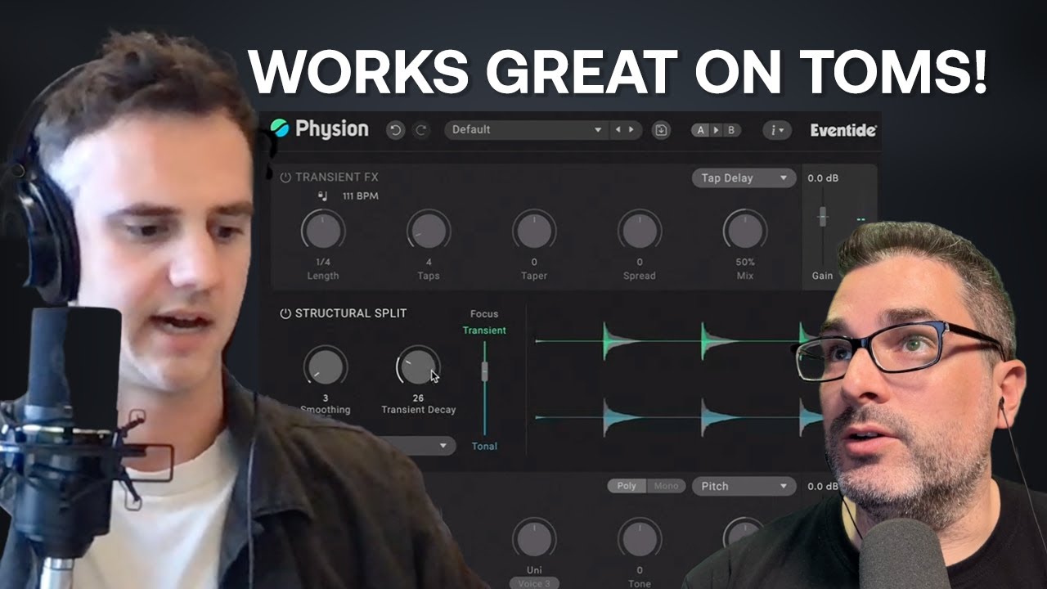Image resolution: width=1047 pixels, height=589 pixels.
Task: Click the Eventide logo
Action: coord(843,130)
